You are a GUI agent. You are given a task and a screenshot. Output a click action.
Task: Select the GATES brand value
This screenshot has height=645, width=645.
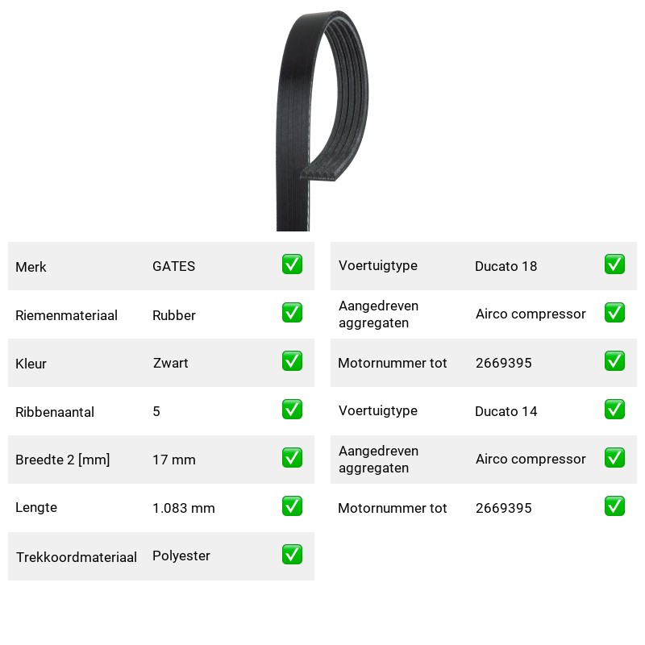point(173,266)
